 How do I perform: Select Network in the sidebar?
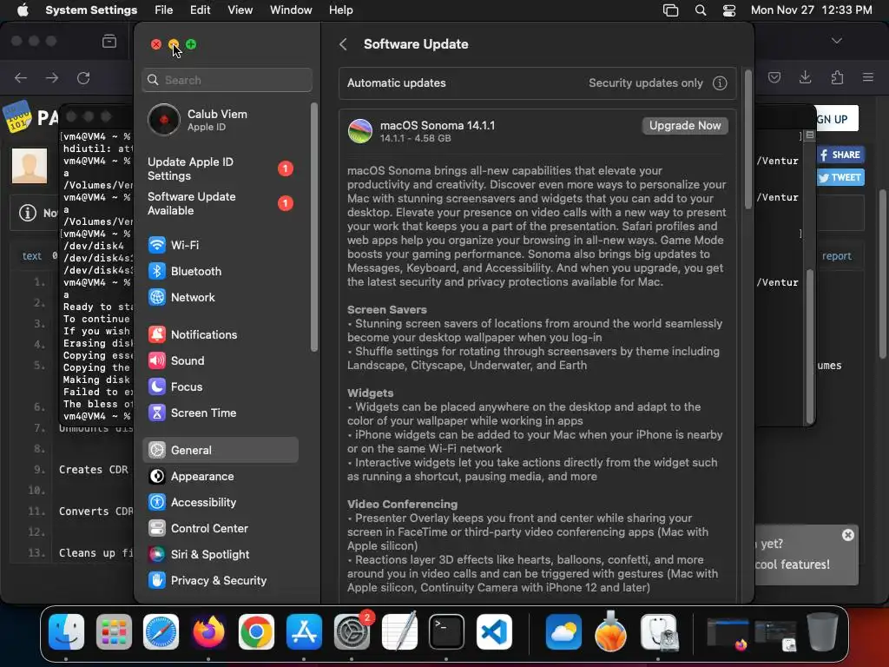220,297
